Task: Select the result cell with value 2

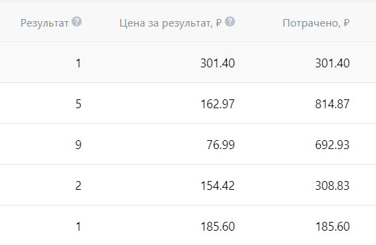Action: (x=78, y=186)
